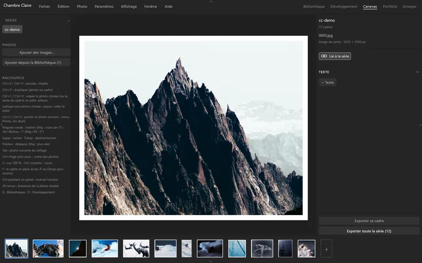Open the Édition menu

(x=63, y=6)
